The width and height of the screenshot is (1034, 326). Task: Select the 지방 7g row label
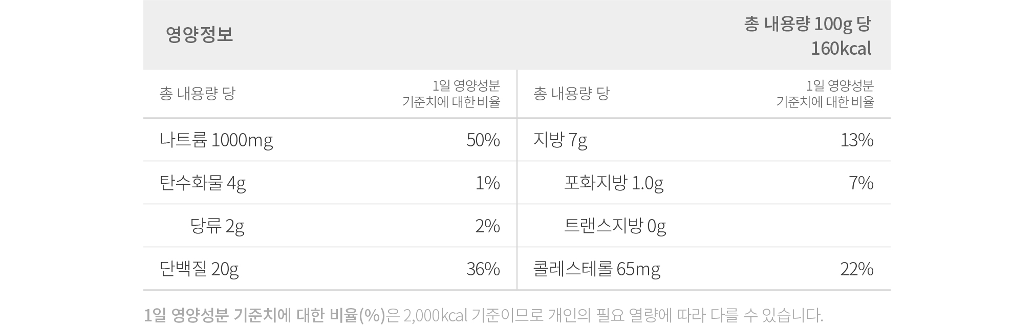(560, 140)
